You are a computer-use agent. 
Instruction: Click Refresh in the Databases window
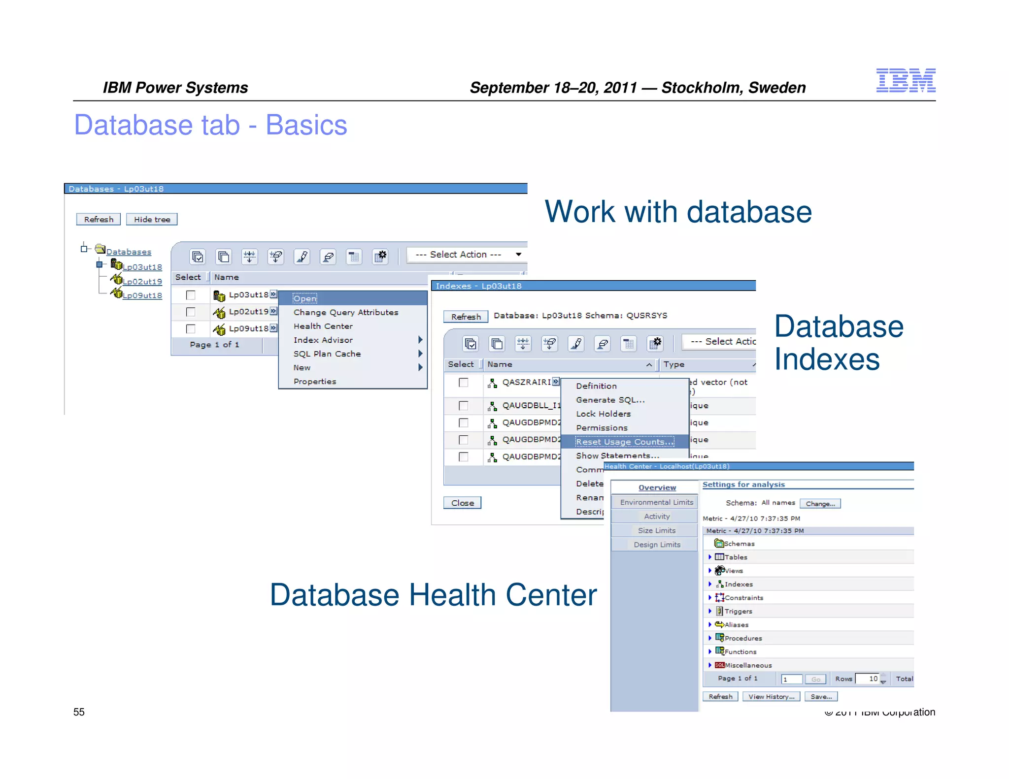click(99, 219)
